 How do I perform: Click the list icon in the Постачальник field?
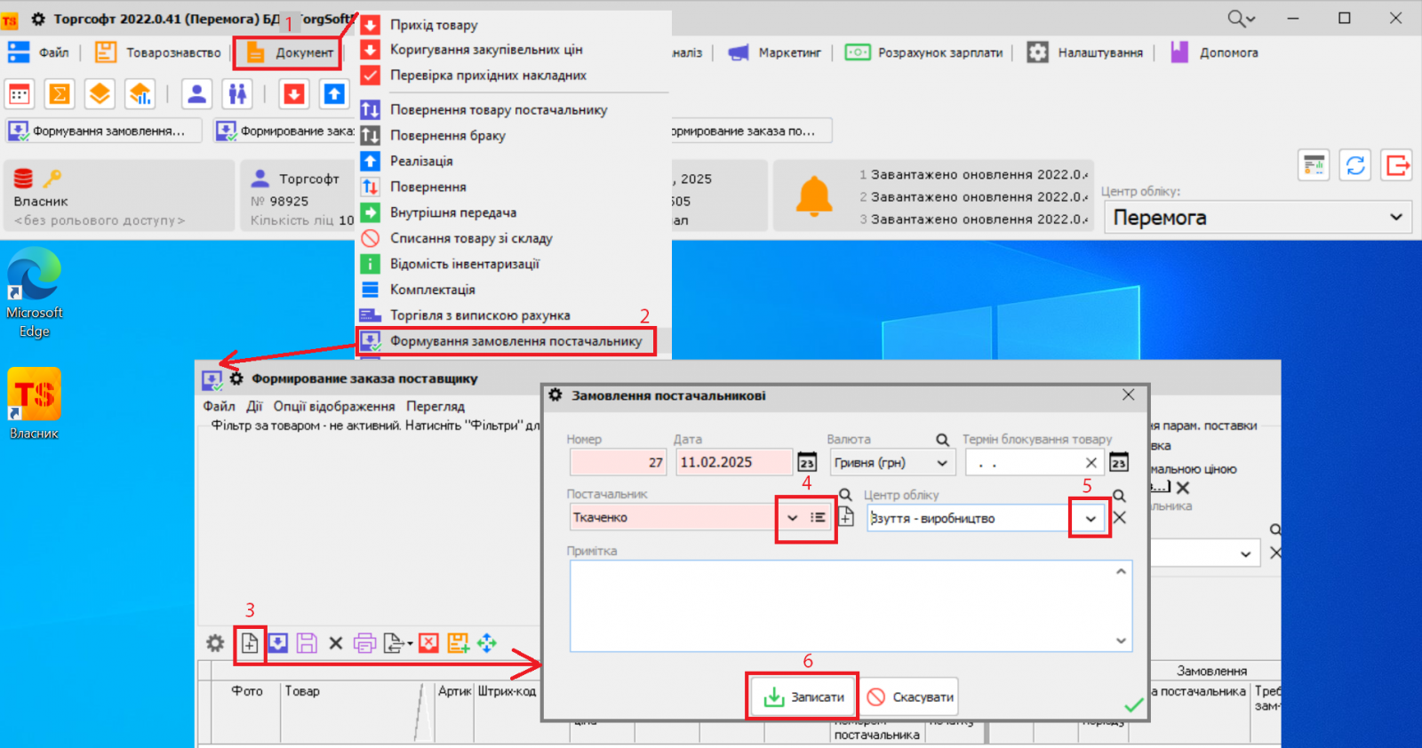(818, 518)
